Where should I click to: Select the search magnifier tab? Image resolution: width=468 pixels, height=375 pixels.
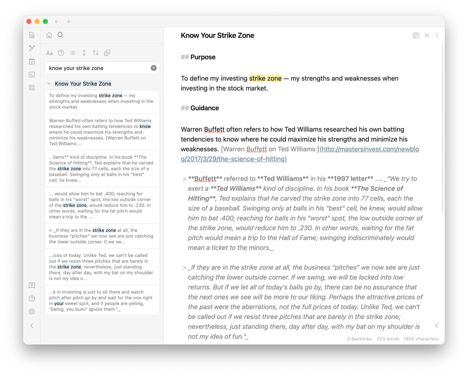coord(60,35)
